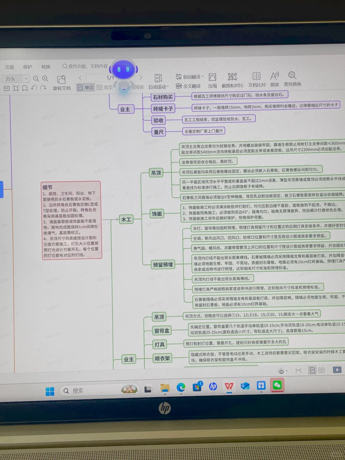
Task: Select the 验收 mind map node
Action: [158, 120]
